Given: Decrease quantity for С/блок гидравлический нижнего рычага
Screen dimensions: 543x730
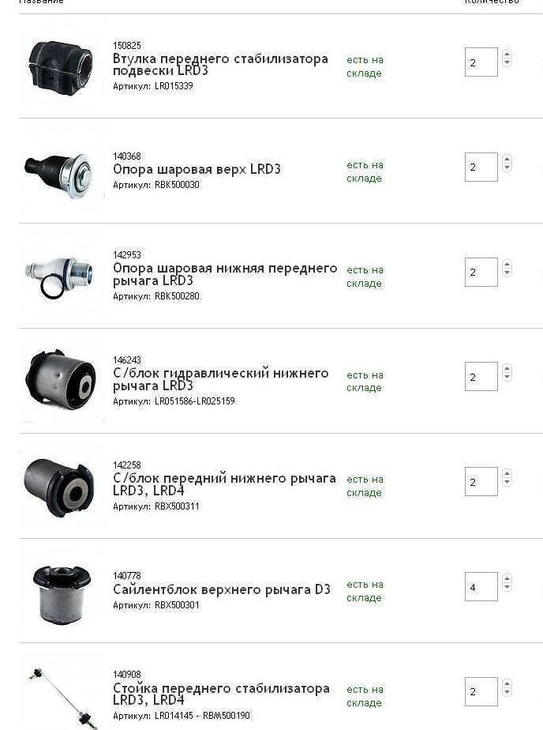Looking at the screenshot, I should pos(507,378).
